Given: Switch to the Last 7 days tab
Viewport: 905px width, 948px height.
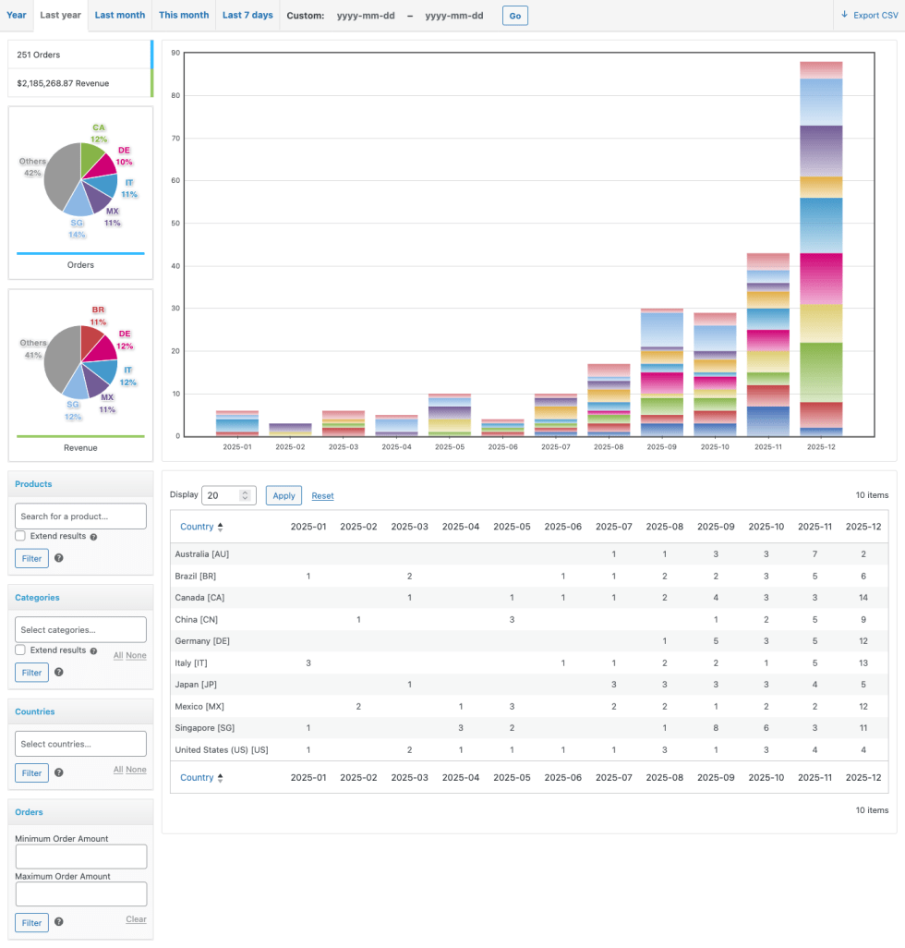Looking at the screenshot, I should point(247,15).
